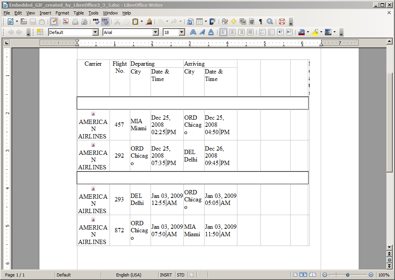Click the Open folder icon
Screen dimensions: 395x280
(24, 22)
